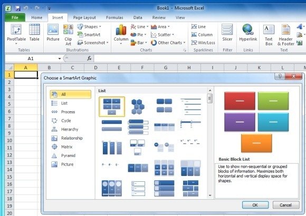Insert a Hyperlink
Viewport: 306px width, 216px height.
248,32
